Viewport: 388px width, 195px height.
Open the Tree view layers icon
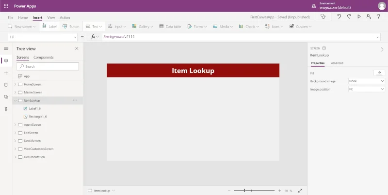pyautogui.click(x=6, y=60)
